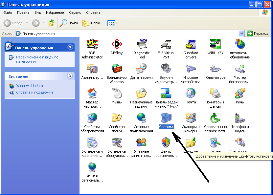Open Учетные записи пользователей icon
The image size is (273, 195).
coord(141,143)
